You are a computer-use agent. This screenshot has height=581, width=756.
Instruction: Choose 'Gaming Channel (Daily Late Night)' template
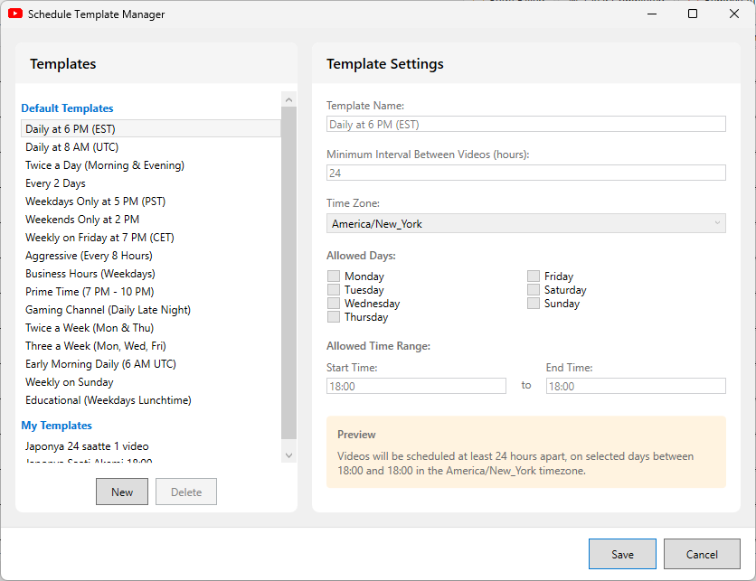point(108,310)
